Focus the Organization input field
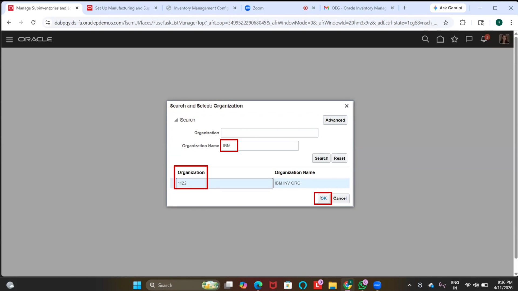Viewport: 518px width, 291px height. pos(270,133)
